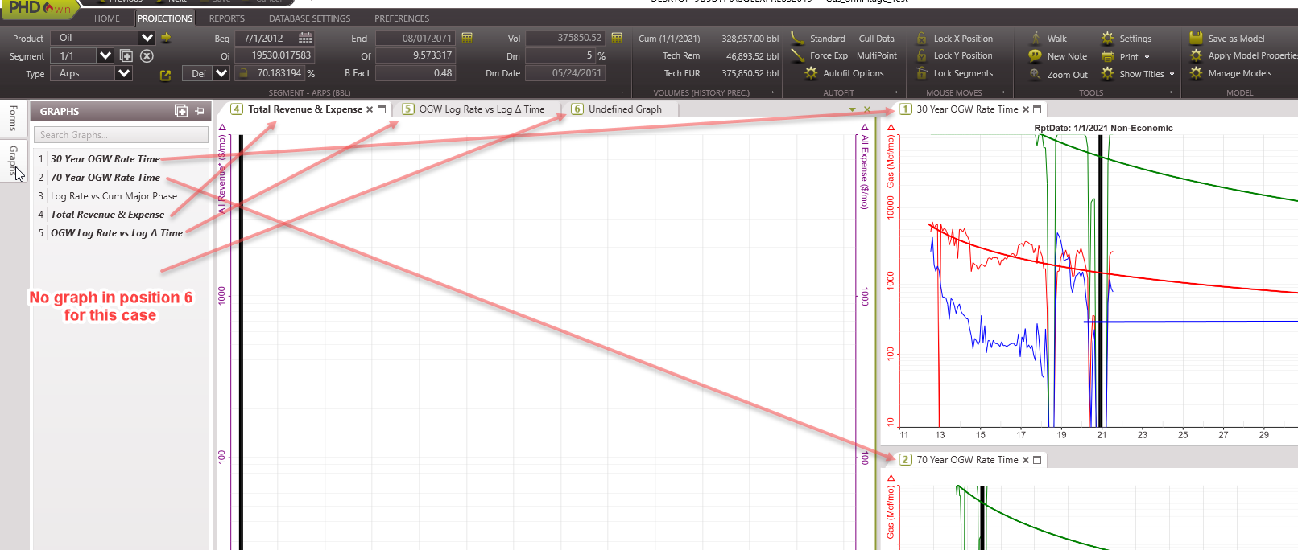Maximize the 70 Year OGW Rate Time graph
Image resolution: width=1298 pixels, height=550 pixels.
1037,460
